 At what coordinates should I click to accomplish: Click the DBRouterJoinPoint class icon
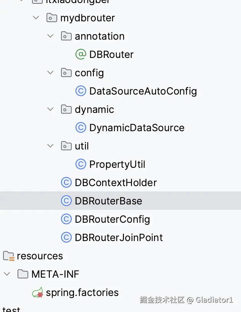[66, 238]
